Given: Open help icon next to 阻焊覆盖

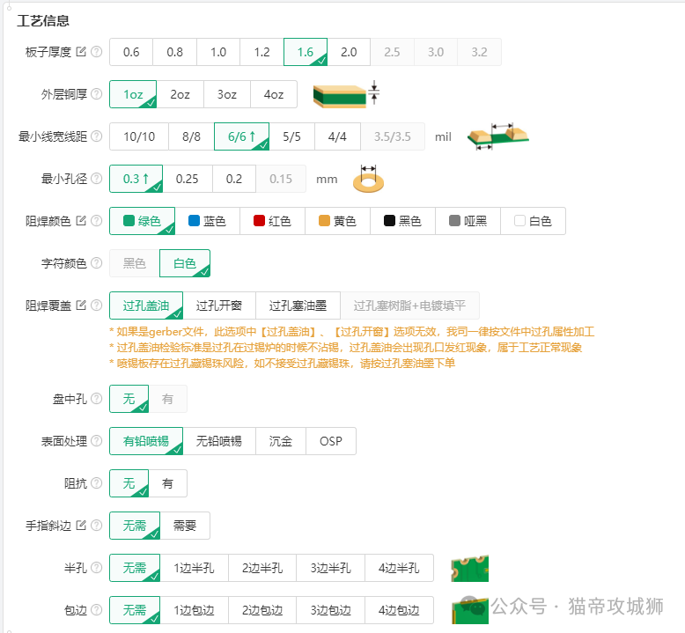Looking at the screenshot, I should [x=96, y=305].
